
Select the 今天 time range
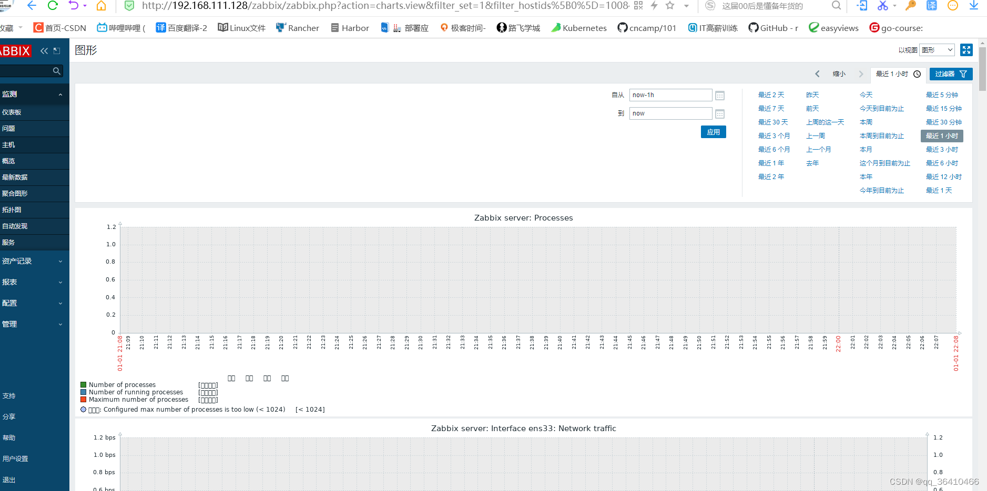[866, 95]
